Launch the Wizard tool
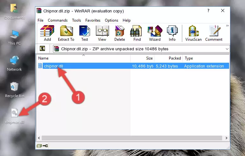Screen dimensions: 245x156 155,33
